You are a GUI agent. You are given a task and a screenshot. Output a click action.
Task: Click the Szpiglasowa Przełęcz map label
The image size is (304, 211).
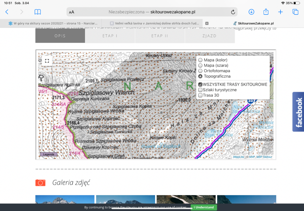[x=122, y=80]
